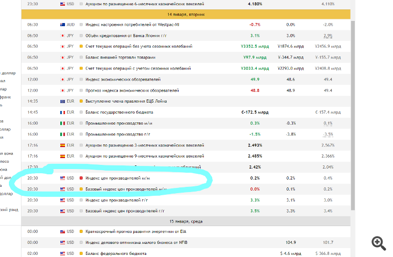Viewport: 393px width, 257px height.
Task: Click Japan flag in Индекс экономических обозревателей row
Action: pos(63,80)
